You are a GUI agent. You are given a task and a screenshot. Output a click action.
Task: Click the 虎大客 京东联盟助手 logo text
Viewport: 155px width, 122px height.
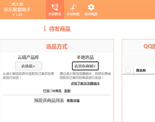pyautogui.click(x=17, y=7)
